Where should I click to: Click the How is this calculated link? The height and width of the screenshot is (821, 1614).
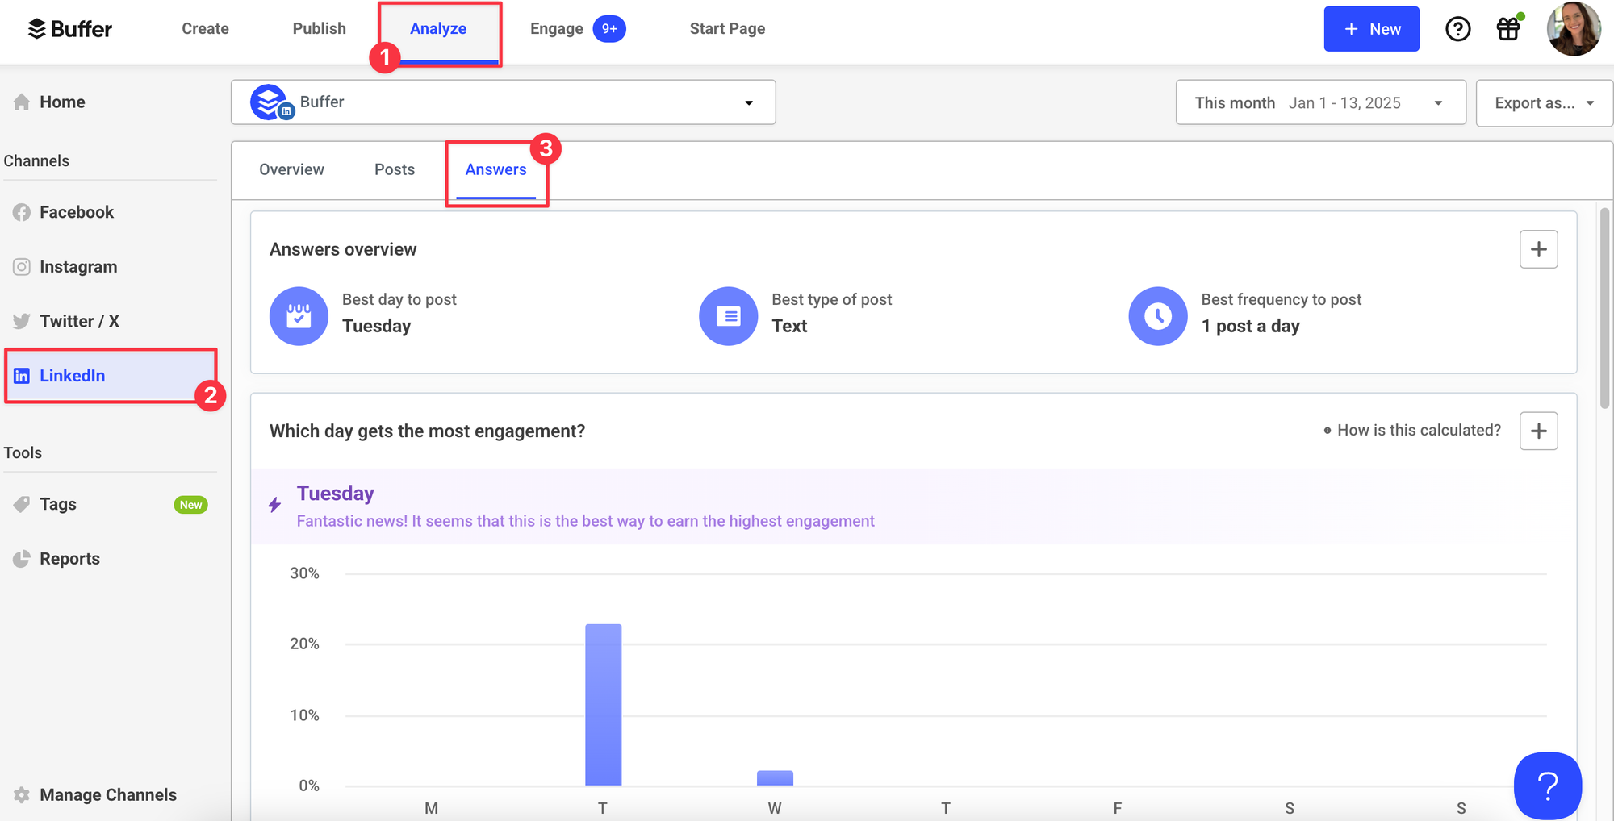[1419, 430]
